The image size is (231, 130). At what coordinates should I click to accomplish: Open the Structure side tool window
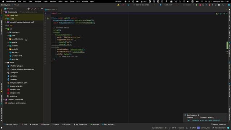click(x=1, y=87)
